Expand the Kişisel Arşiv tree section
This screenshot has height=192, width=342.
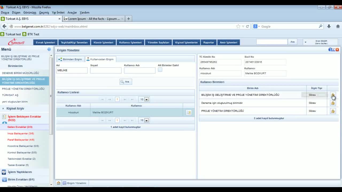tap(3, 109)
